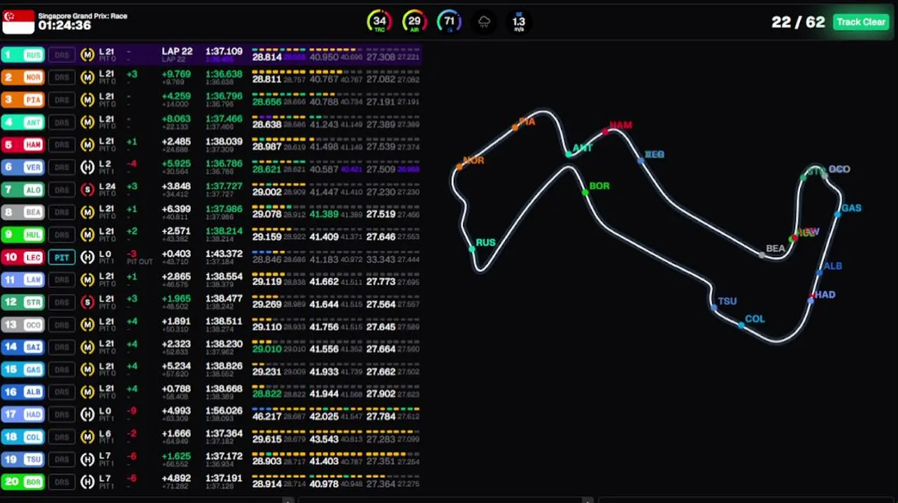This screenshot has height=503, width=898.
Task: Select LEC driver tag in position 10
Action: (23, 257)
